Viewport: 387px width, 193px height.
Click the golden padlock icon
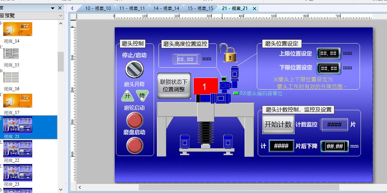click(x=229, y=53)
